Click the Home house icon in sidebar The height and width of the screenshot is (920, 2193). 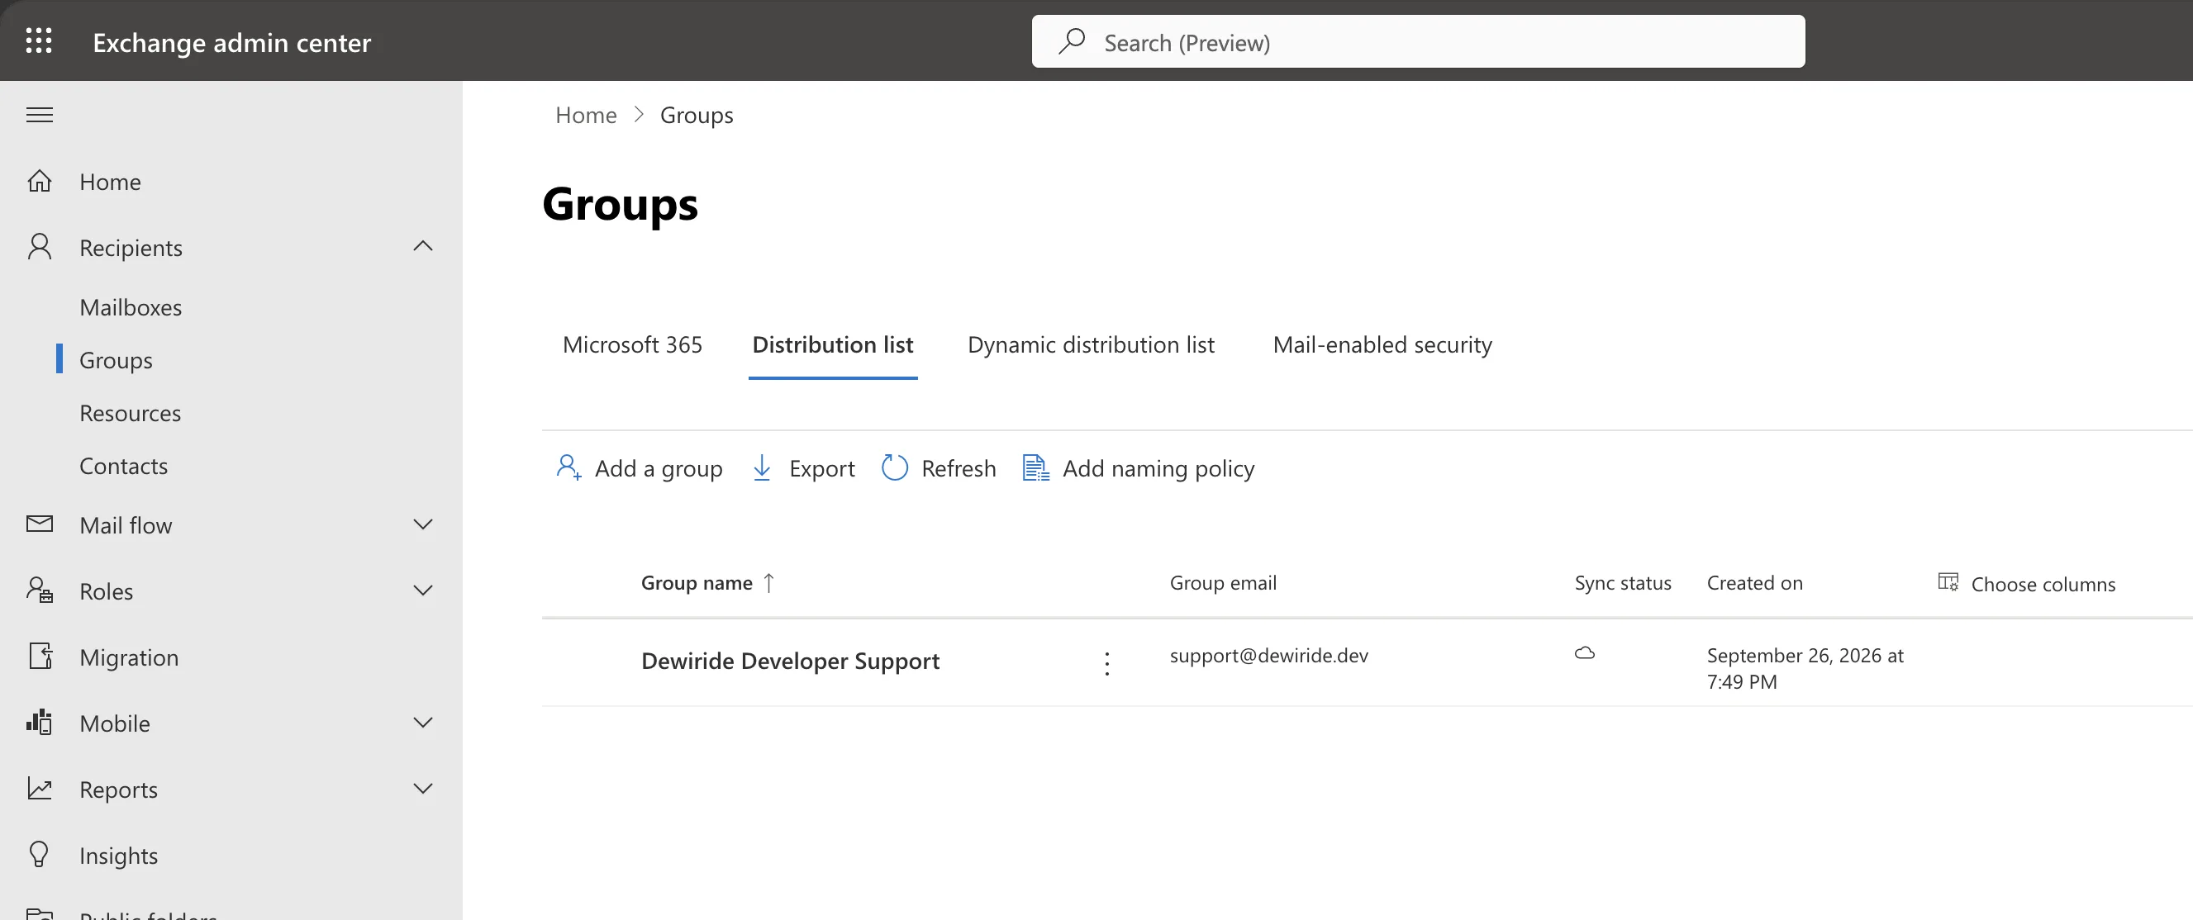click(39, 182)
